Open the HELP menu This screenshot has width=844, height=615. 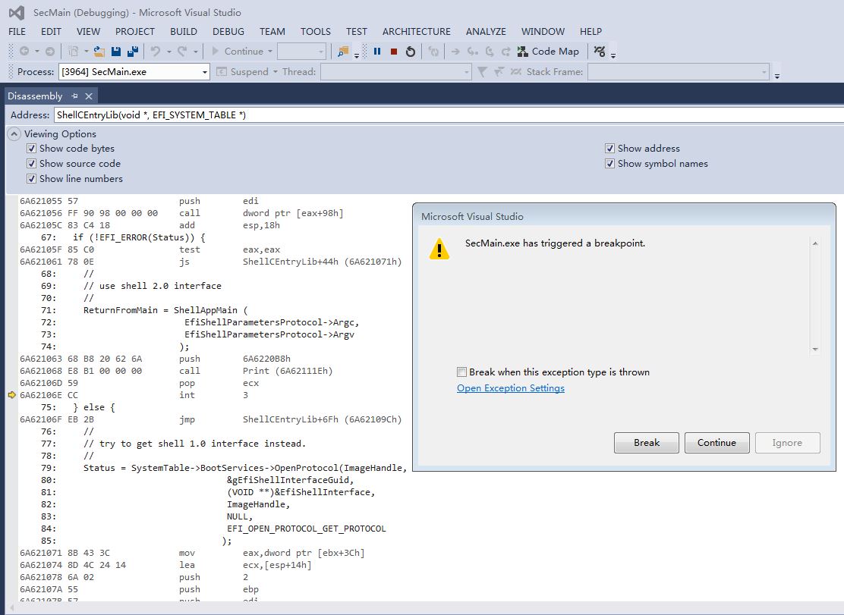pos(590,32)
